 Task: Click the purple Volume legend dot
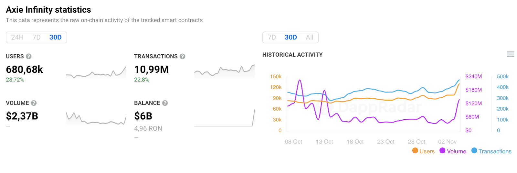coord(443,151)
